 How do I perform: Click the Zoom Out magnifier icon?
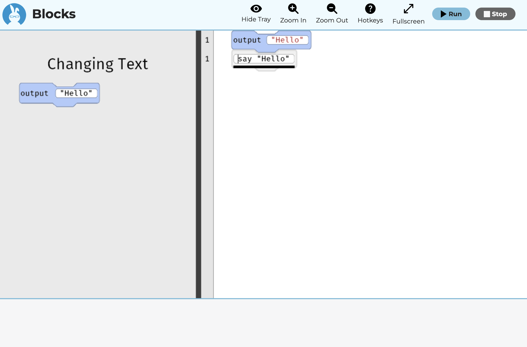[332, 9]
